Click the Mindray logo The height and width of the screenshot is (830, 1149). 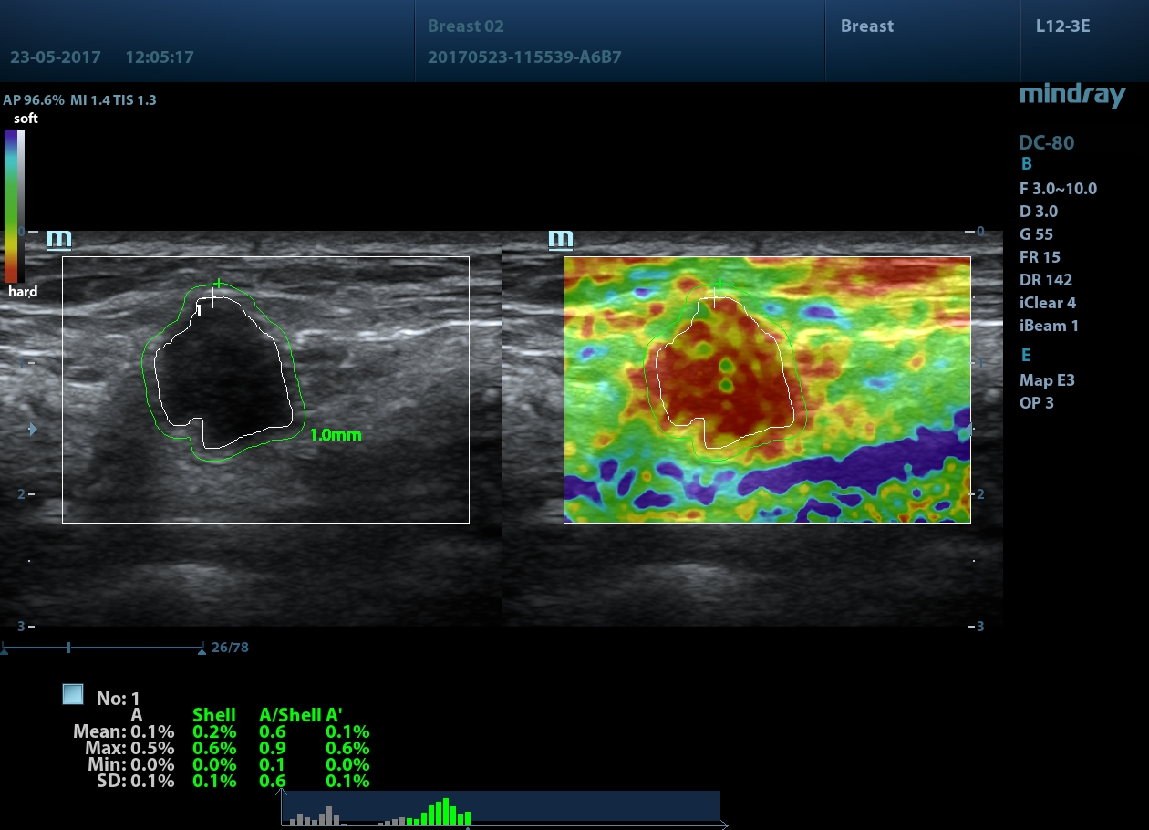pos(1071,95)
